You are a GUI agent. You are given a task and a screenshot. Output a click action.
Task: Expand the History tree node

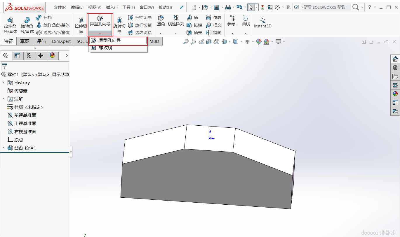coord(3,82)
